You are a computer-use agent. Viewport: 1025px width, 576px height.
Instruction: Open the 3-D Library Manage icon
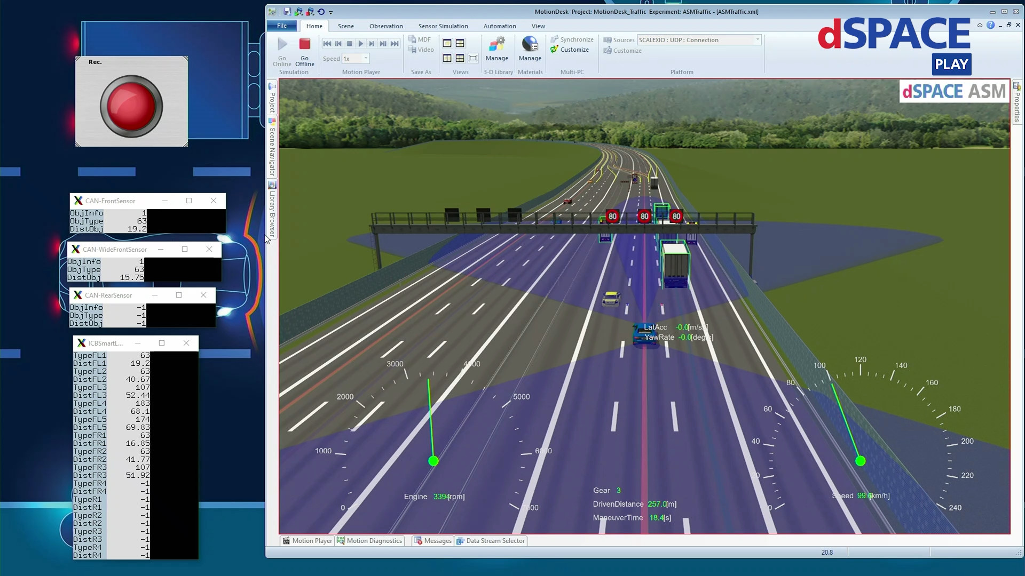point(496,45)
